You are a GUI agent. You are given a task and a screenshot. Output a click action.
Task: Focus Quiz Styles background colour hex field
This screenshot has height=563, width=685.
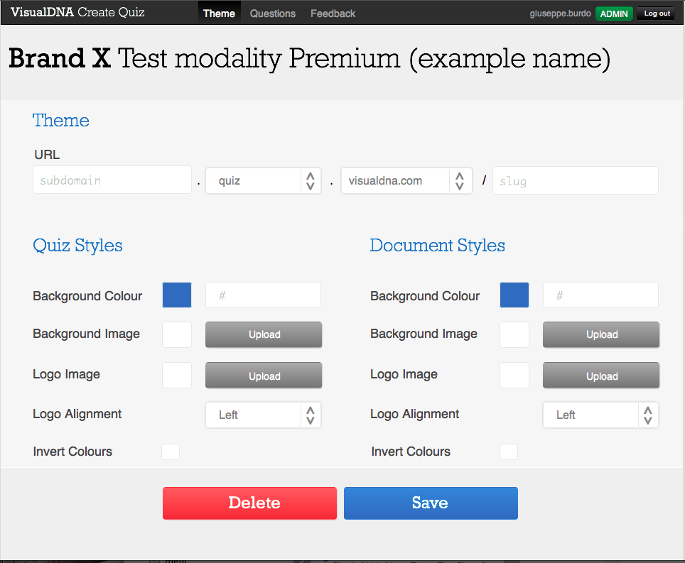(264, 295)
